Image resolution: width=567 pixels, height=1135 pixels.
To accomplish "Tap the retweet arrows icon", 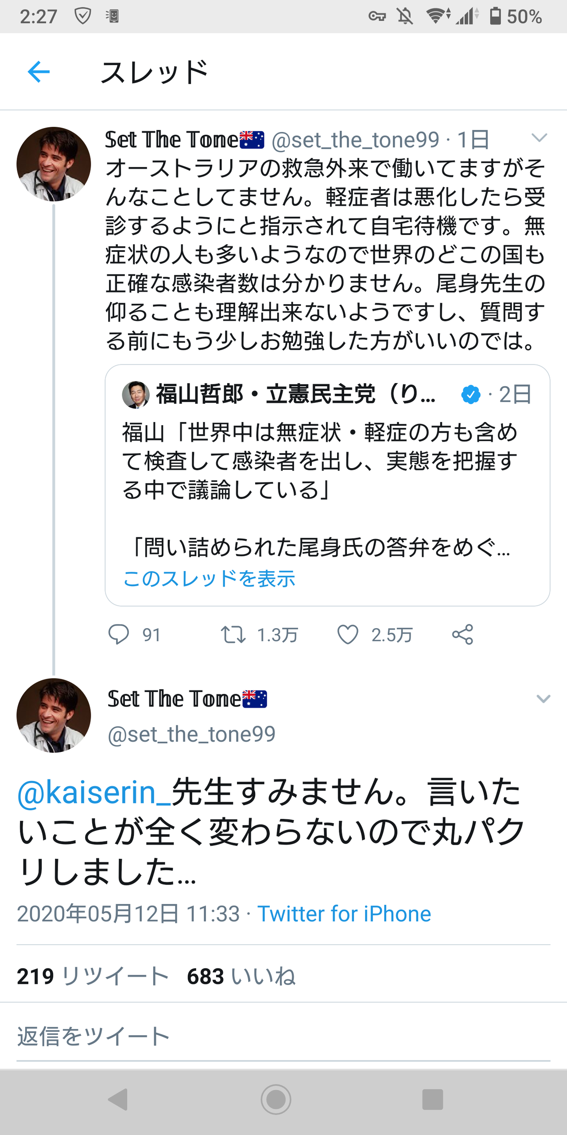I will [x=233, y=634].
